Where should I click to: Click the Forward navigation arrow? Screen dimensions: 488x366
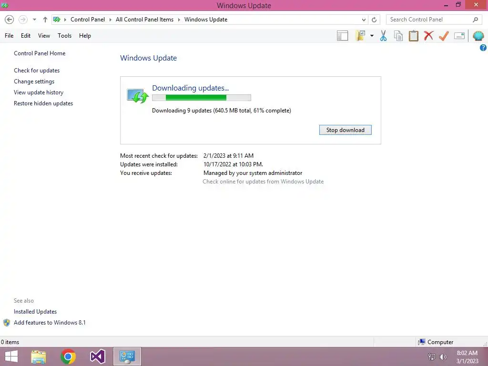23,20
